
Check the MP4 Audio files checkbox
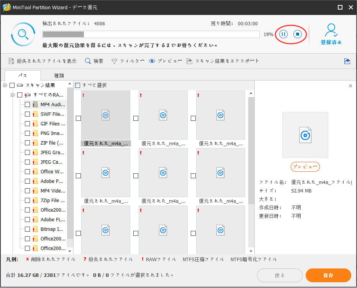pyautogui.click(x=27, y=104)
